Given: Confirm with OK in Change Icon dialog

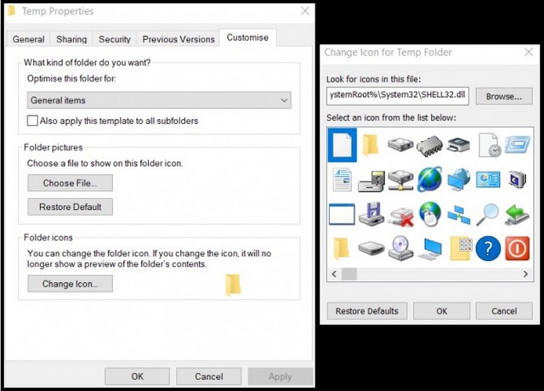Looking at the screenshot, I should [442, 311].
